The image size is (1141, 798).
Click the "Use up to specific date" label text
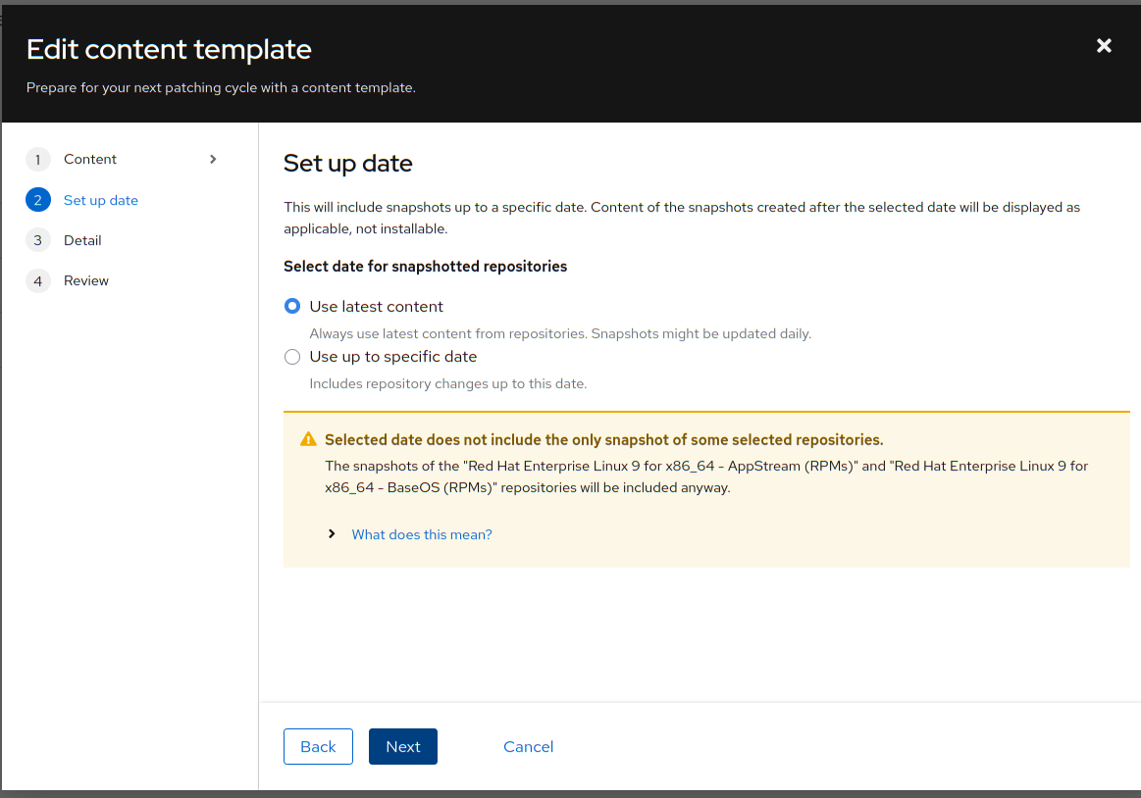click(393, 357)
